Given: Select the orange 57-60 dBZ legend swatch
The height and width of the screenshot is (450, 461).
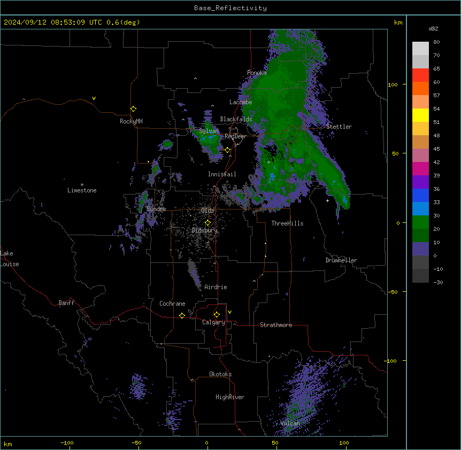Looking at the screenshot, I should coord(420,88).
